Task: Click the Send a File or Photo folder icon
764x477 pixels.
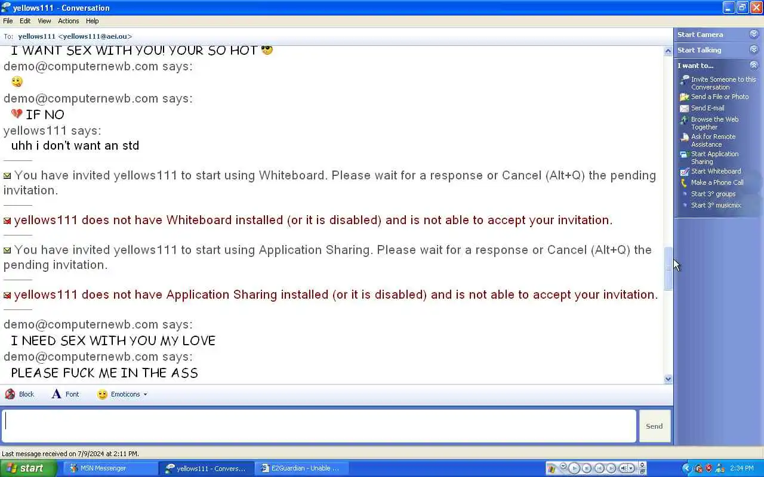Action: coord(685,97)
